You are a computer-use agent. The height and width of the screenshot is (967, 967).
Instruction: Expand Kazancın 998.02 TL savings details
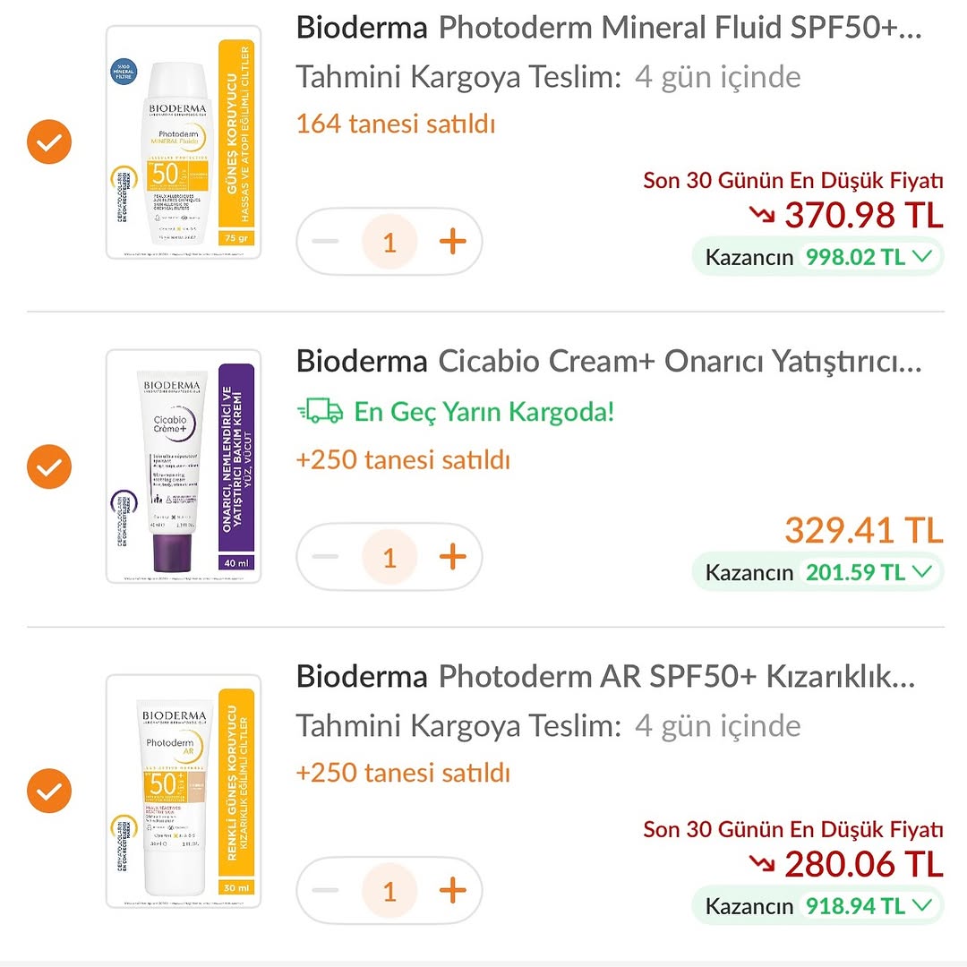921,258
